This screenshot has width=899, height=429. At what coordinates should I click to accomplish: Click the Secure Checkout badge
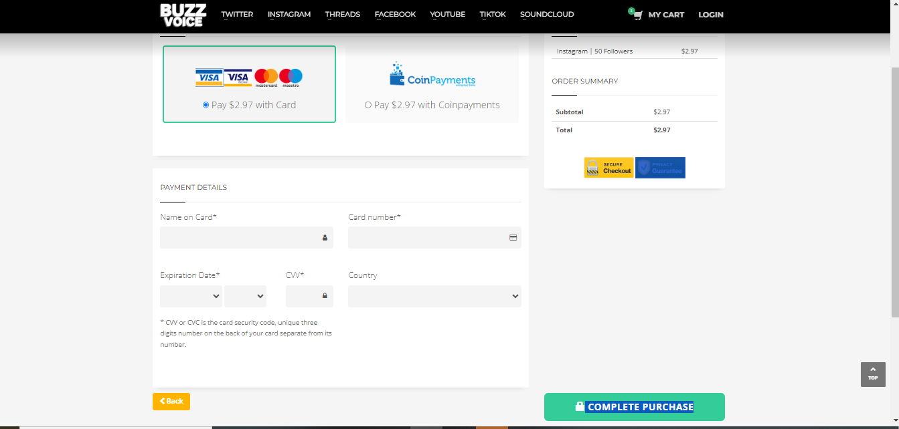pos(608,168)
